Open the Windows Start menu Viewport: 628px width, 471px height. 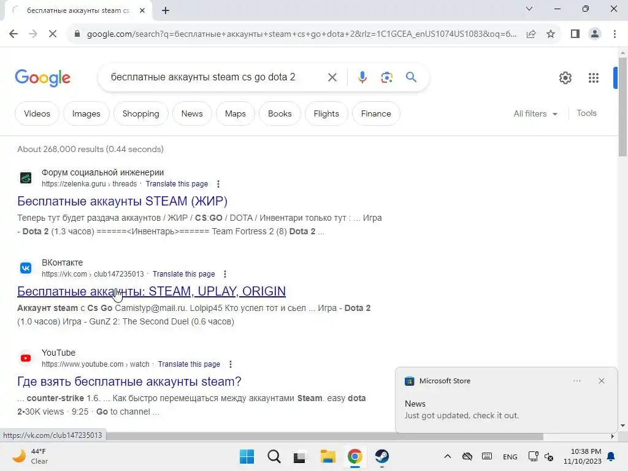coord(247,456)
